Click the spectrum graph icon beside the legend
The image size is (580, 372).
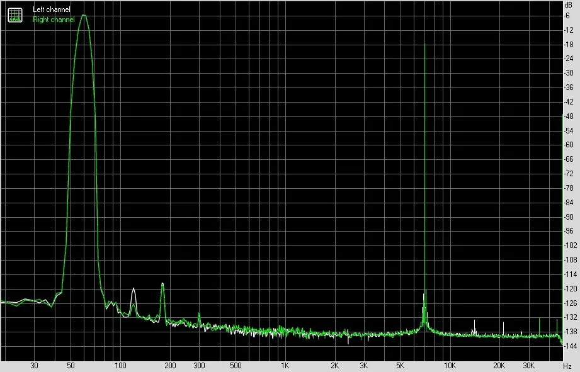[15, 15]
